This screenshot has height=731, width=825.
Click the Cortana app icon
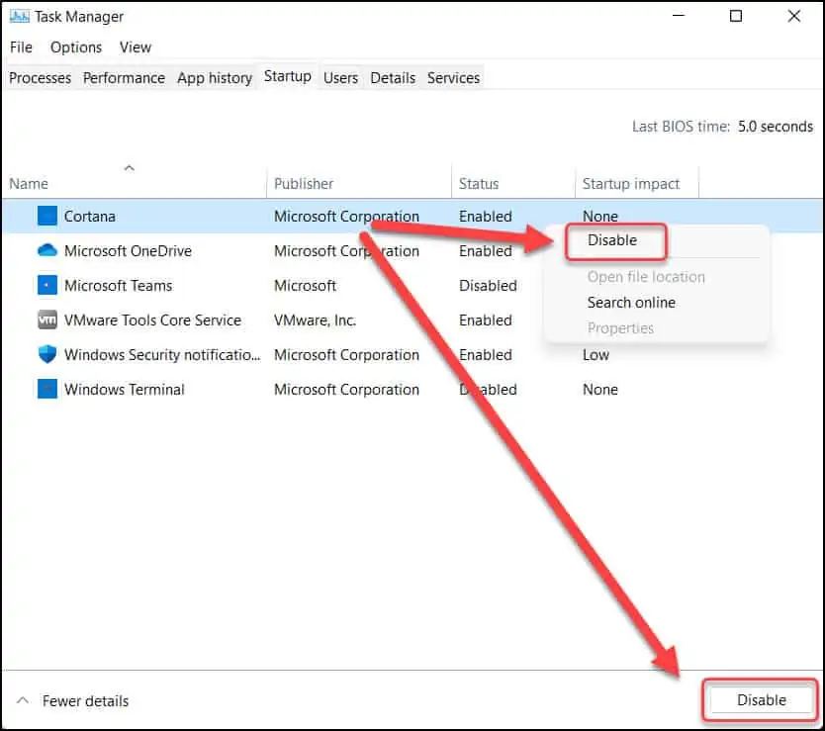pos(46,216)
